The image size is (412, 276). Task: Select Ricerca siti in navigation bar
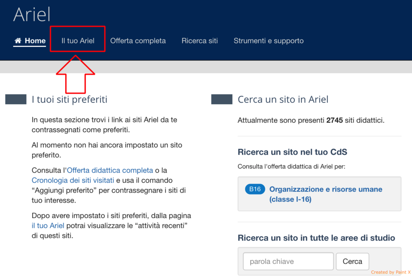click(200, 41)
